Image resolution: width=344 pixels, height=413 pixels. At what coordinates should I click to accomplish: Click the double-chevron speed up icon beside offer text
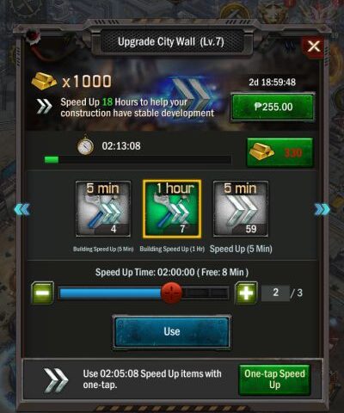point(45,107)
